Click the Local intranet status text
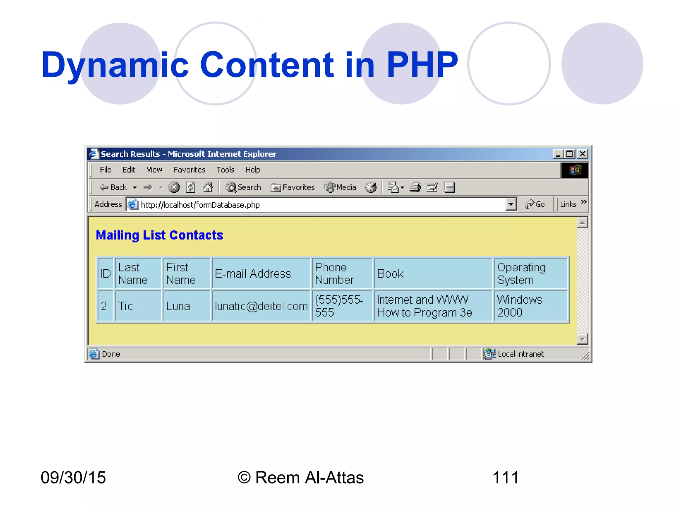 (x=521, y=354)
